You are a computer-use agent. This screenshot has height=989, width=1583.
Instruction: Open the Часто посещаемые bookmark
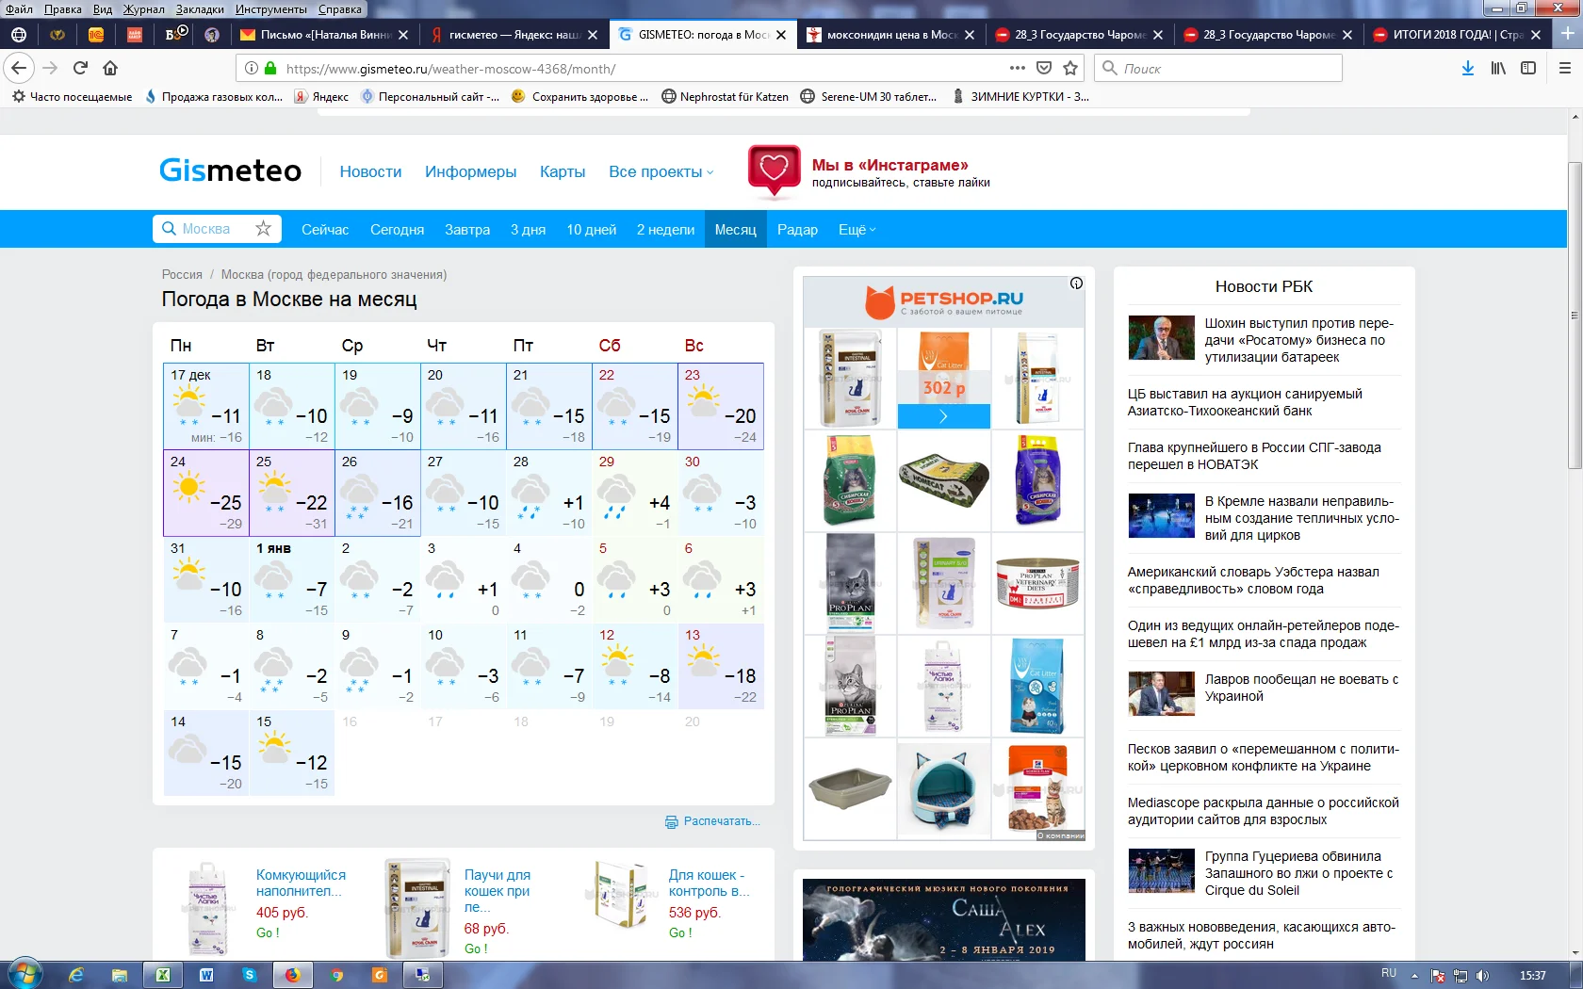(72, 96)
